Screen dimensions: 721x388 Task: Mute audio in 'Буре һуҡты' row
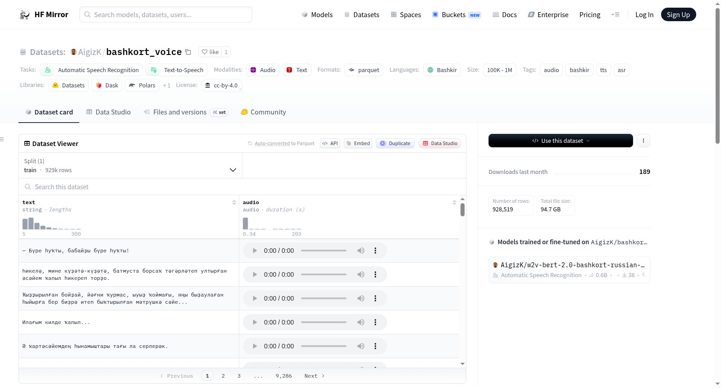[361, 251]
